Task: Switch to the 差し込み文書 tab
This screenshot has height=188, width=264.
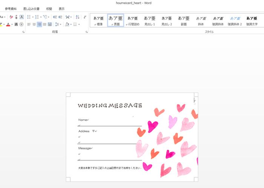Action: (31, 8)
